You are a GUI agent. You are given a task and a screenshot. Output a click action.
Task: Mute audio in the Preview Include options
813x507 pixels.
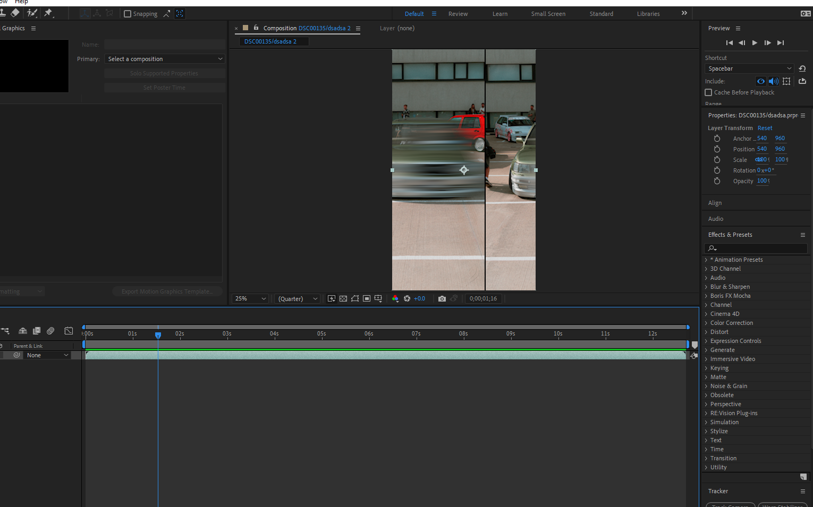(x=774, y=81)
